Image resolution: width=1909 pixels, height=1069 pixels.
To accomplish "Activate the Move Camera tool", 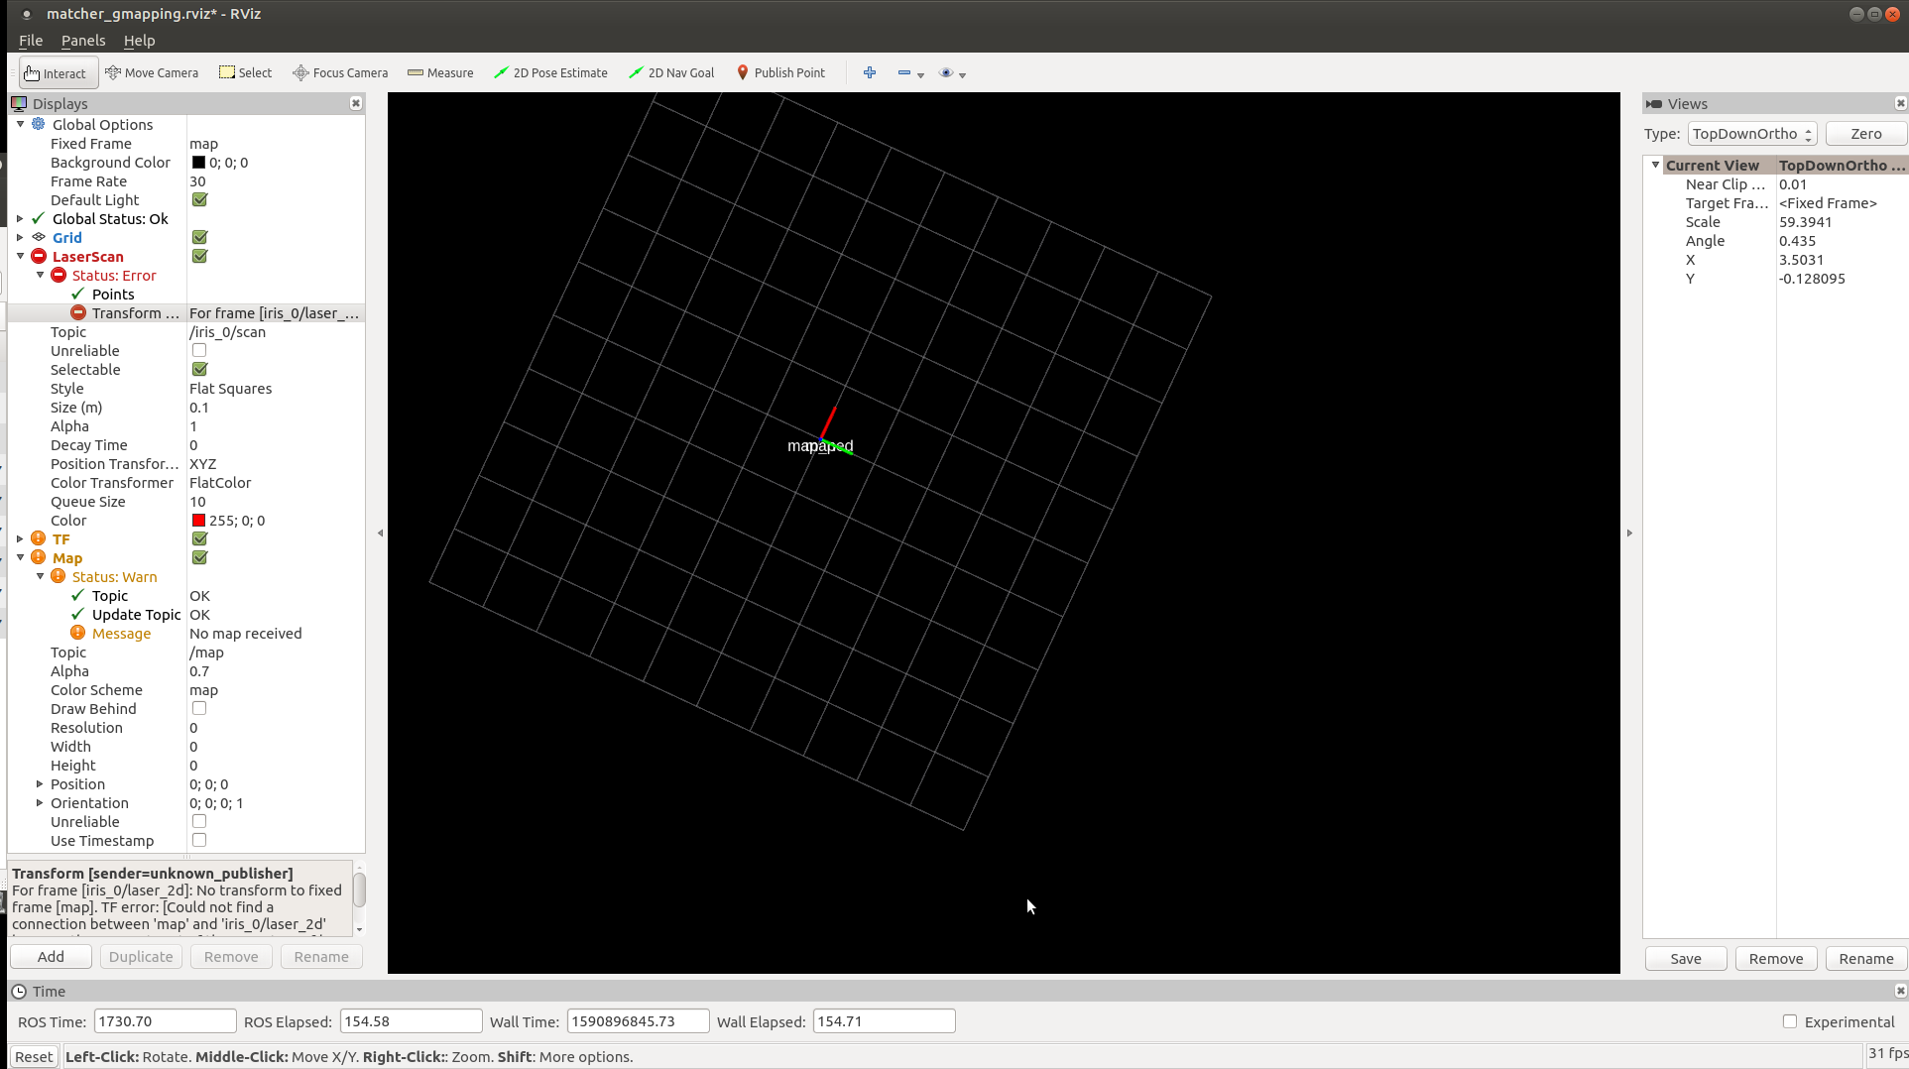I will click(152, 72).
